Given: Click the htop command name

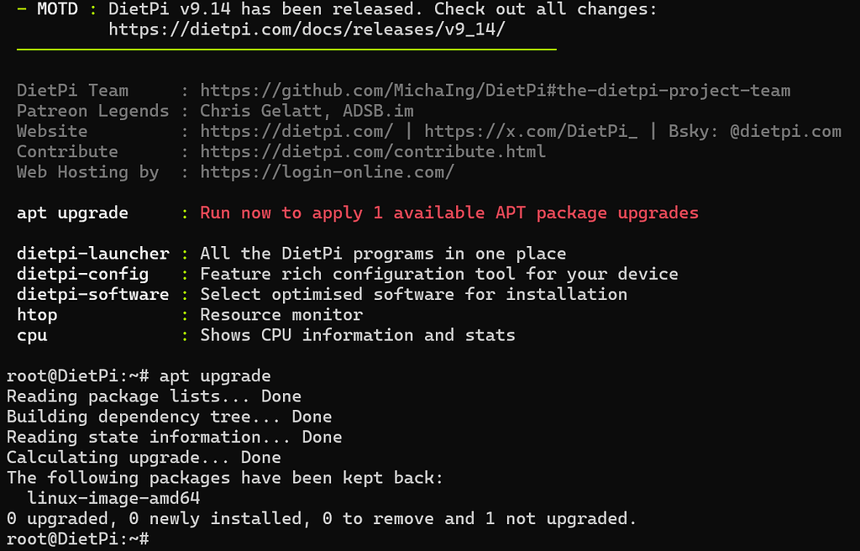Looking at the screenshot, I should click(x=37, y=315).
